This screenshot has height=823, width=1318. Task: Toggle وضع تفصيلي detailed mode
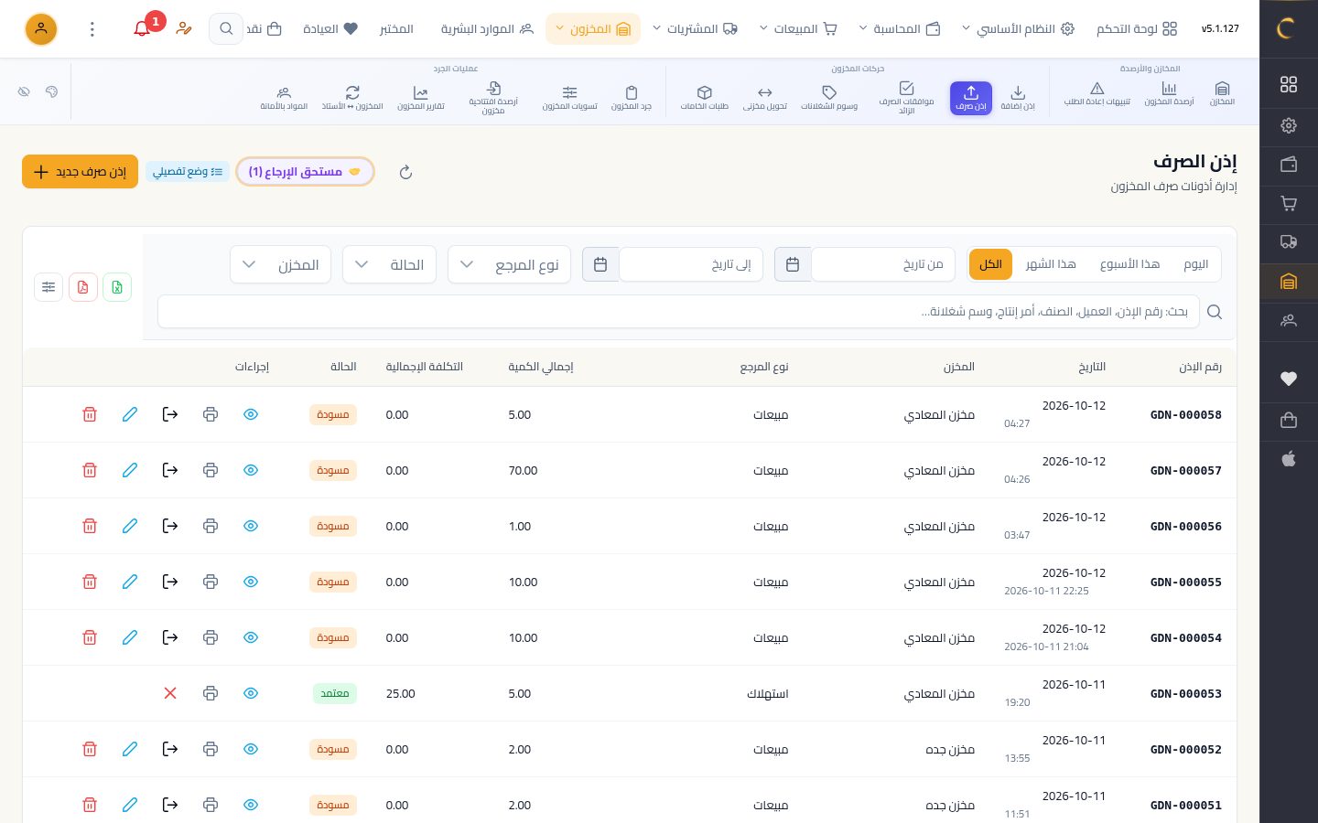[x=188, y=172]
